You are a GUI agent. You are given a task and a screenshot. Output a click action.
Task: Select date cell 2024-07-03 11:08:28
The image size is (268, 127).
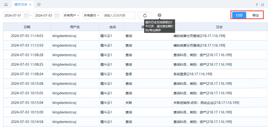pos(27,55)
